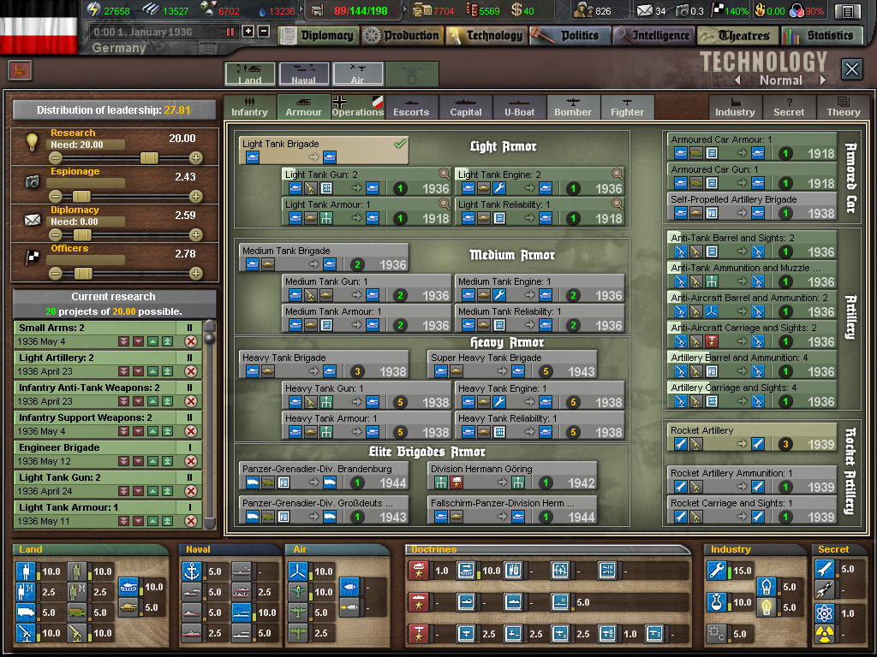Open the Secret tech tab
Image resolution: width=877 pixels, height=657 pixels.
tap(789, 107)
